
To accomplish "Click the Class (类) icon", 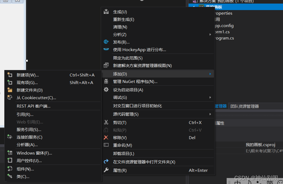I will [x=10, y=176].
